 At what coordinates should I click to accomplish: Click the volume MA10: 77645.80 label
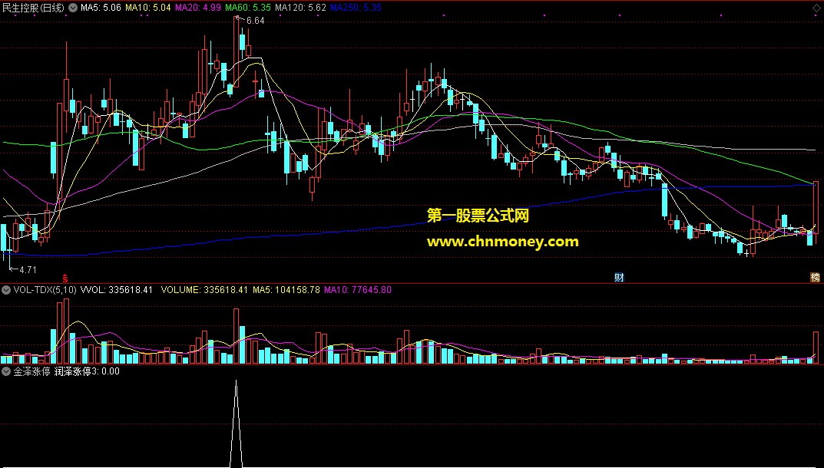point(357,290)
